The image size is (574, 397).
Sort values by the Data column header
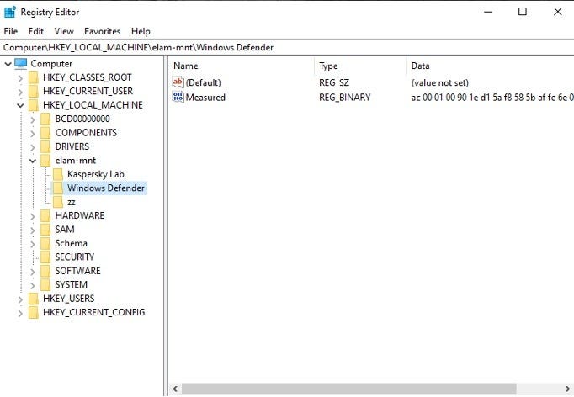(490, 66)
